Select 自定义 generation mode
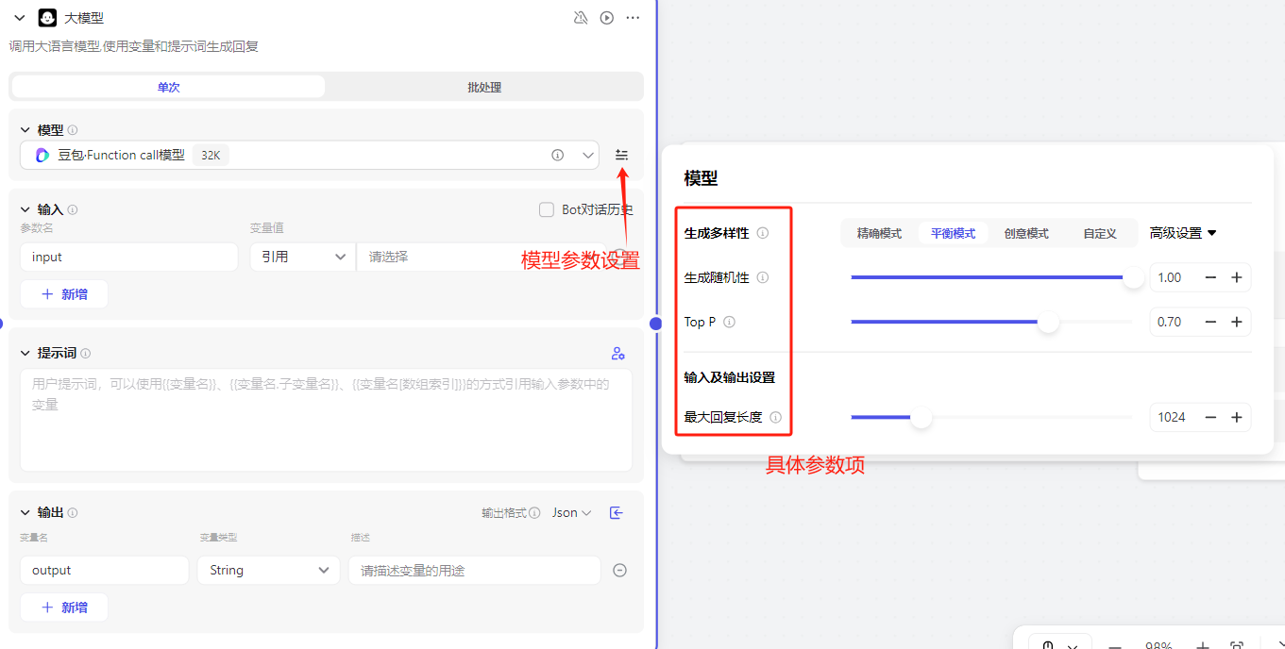This screenshot has width=1285, height=649. 1100,233
